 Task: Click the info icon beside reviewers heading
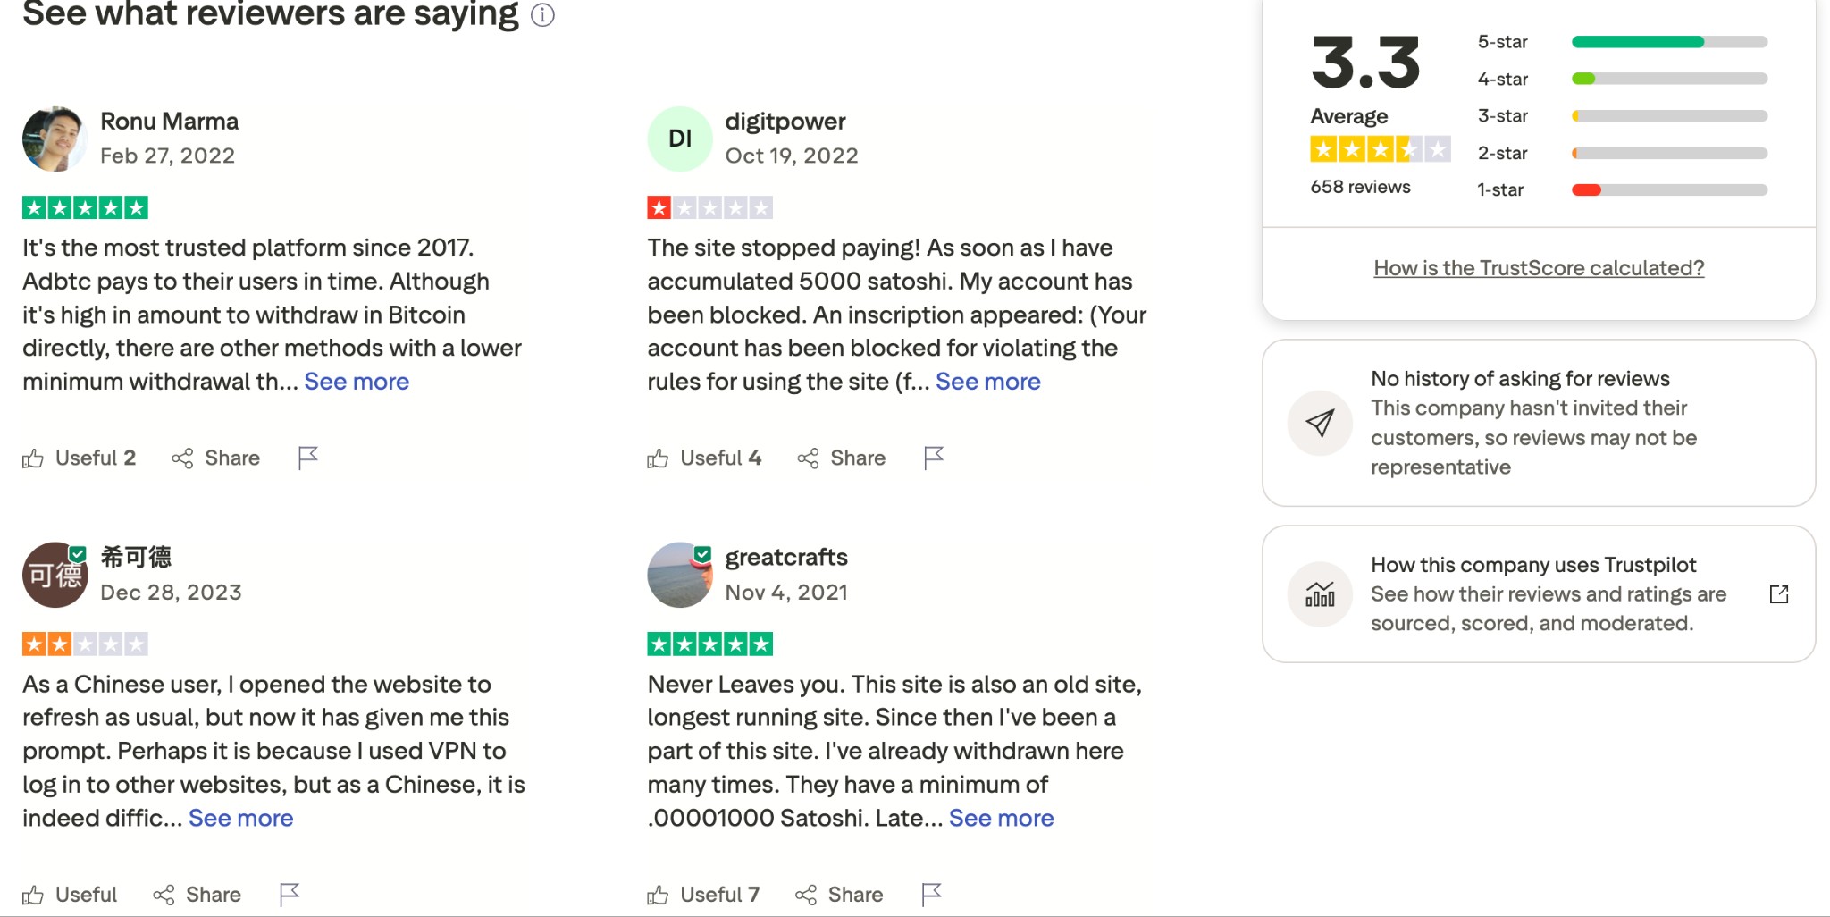pyautogui.click(x=542, y=15)
